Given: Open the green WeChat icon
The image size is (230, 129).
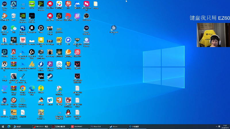Looking at the screenshot, I should [14, 29].
